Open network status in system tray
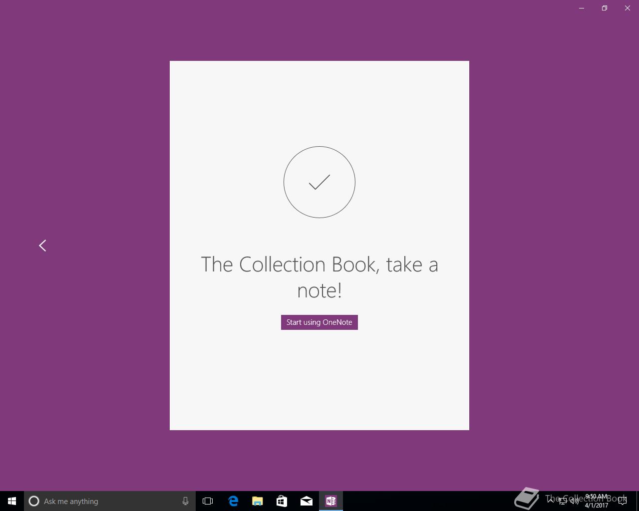 (x=563, y=502)
